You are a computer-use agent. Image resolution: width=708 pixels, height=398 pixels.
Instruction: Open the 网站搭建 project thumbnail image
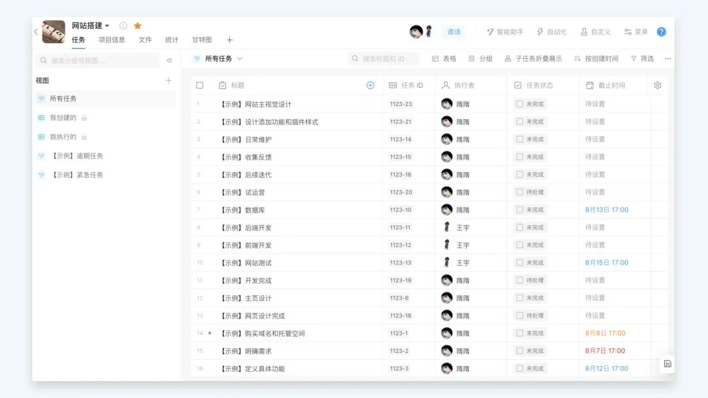[x=53, y=31]
